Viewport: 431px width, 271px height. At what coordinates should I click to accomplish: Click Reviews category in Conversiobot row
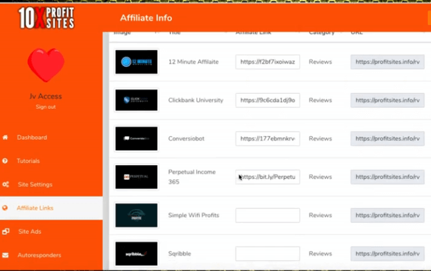tap(320, 139)
